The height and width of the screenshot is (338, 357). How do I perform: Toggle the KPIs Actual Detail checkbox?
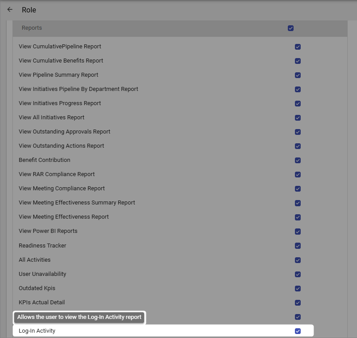[298, 303]
